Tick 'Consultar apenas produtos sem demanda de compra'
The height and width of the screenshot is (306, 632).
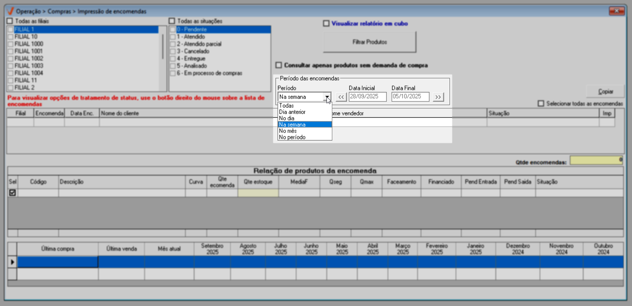click(279, 65)
